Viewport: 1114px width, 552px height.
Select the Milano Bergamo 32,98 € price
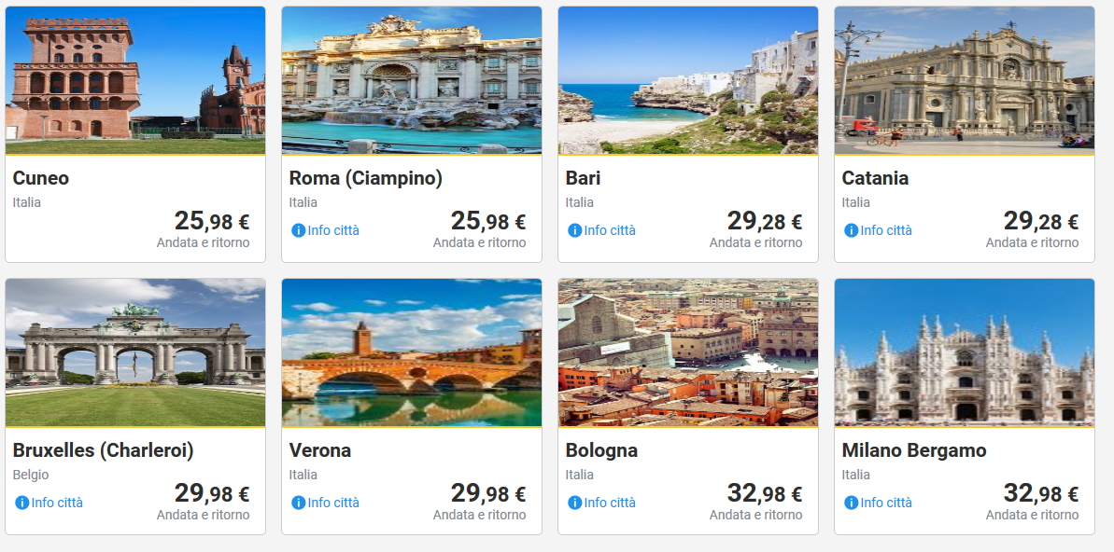pos(1041,493)
